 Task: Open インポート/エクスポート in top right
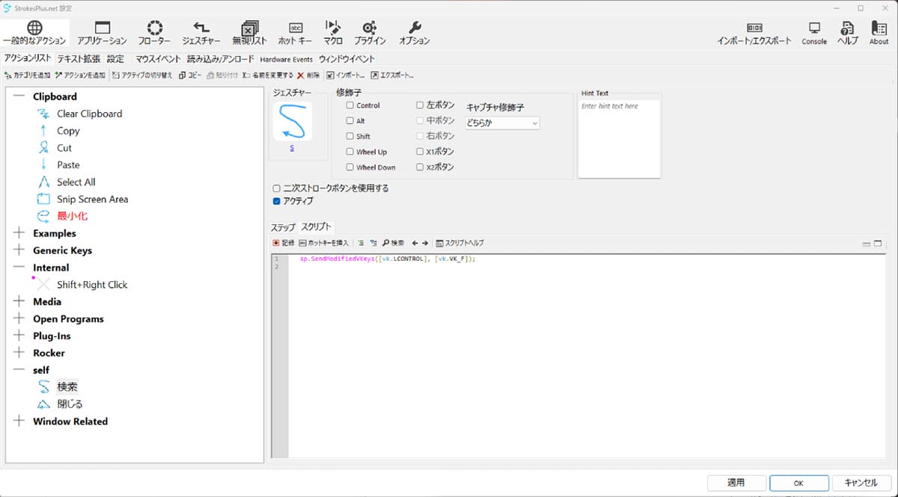coord(754,33)
